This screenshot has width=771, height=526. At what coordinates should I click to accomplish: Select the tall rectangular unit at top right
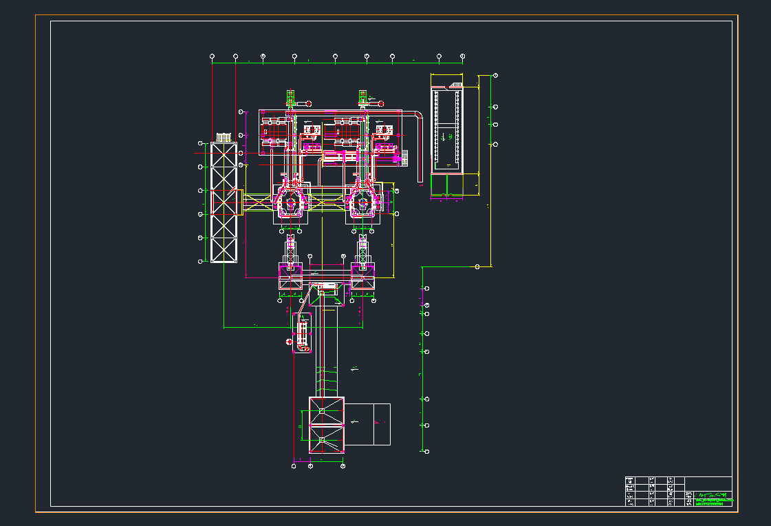coord(446,130)
